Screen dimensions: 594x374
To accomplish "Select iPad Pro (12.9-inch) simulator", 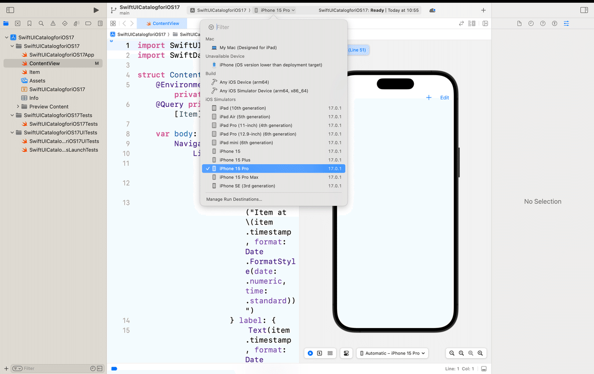I will click(x=274, y=134).
